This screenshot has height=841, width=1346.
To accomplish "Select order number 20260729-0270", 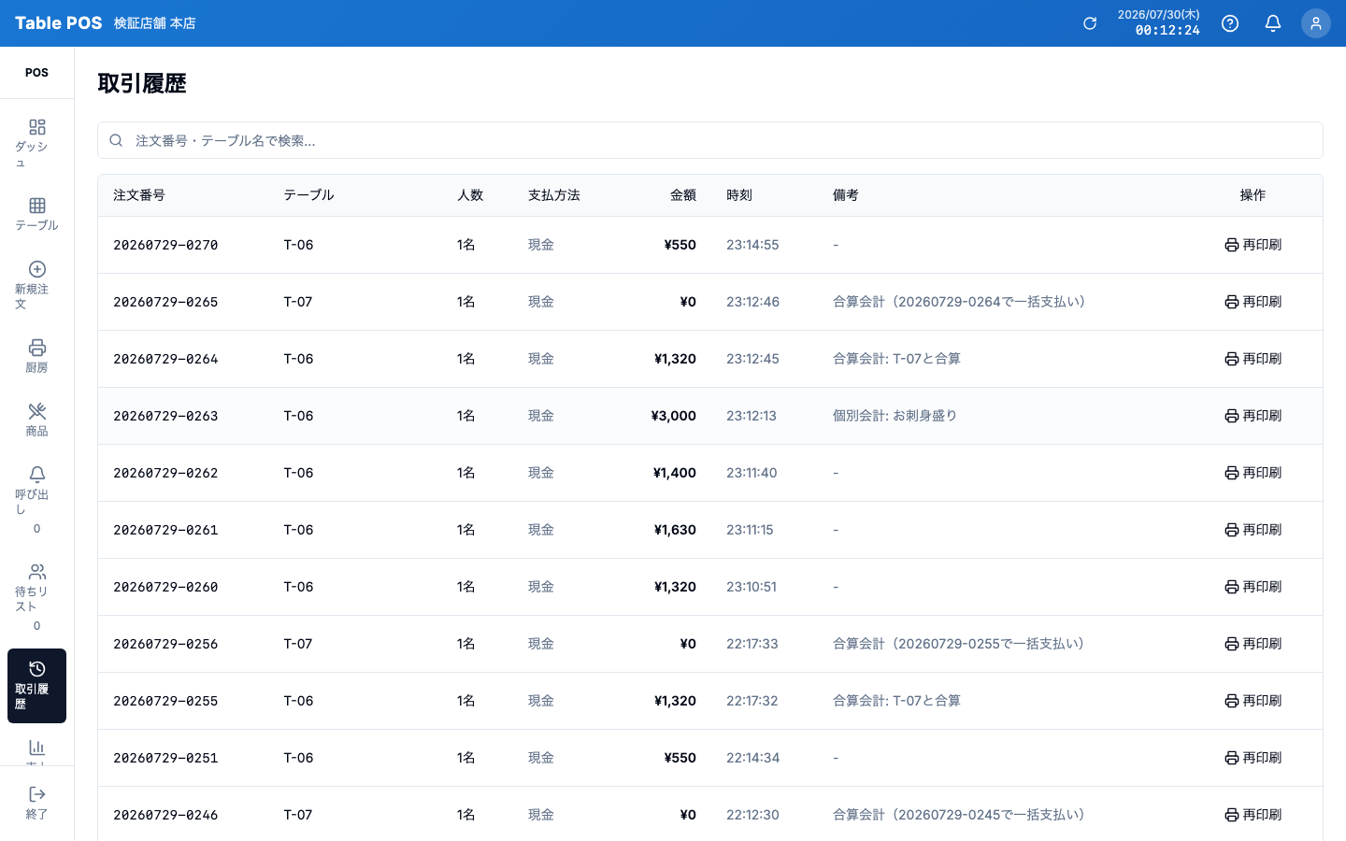I will coord(165,245).
